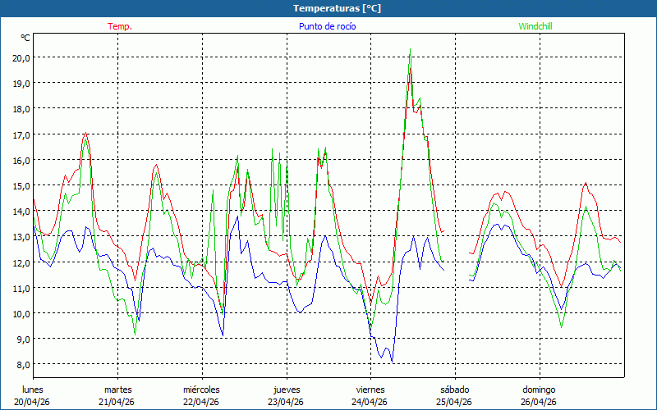Select the martes day label
The height and width of the screenshot is (410, 657).
click(117, 389)
